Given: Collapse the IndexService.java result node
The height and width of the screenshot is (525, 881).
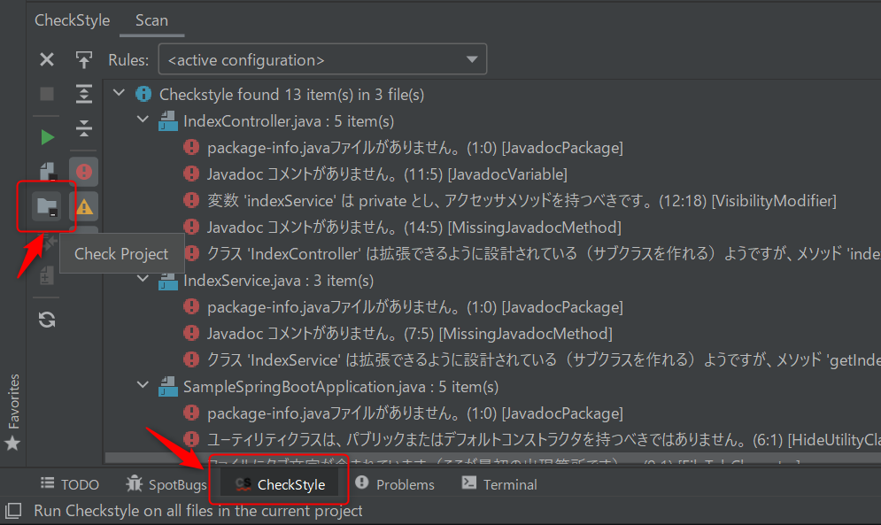Looking at the screenshot, I should pos(143,278).
